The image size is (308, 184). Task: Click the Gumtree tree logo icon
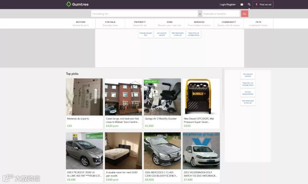pos(68,4)
